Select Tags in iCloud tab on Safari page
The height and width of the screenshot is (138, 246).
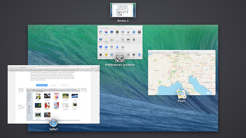[x=65, y=85]
